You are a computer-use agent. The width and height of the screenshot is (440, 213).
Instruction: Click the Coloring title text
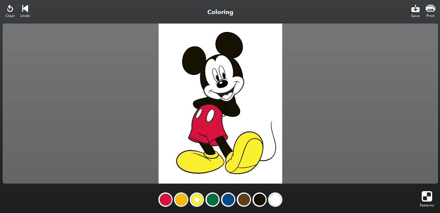coord(220,12)
